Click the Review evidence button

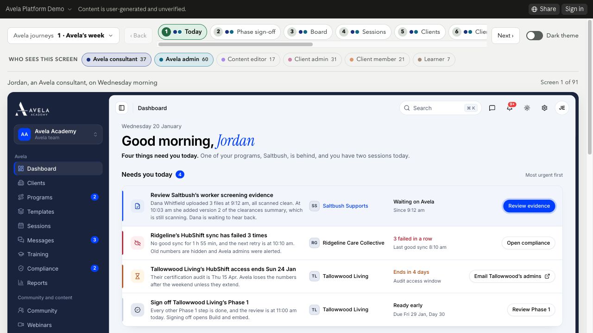point(529,206)
